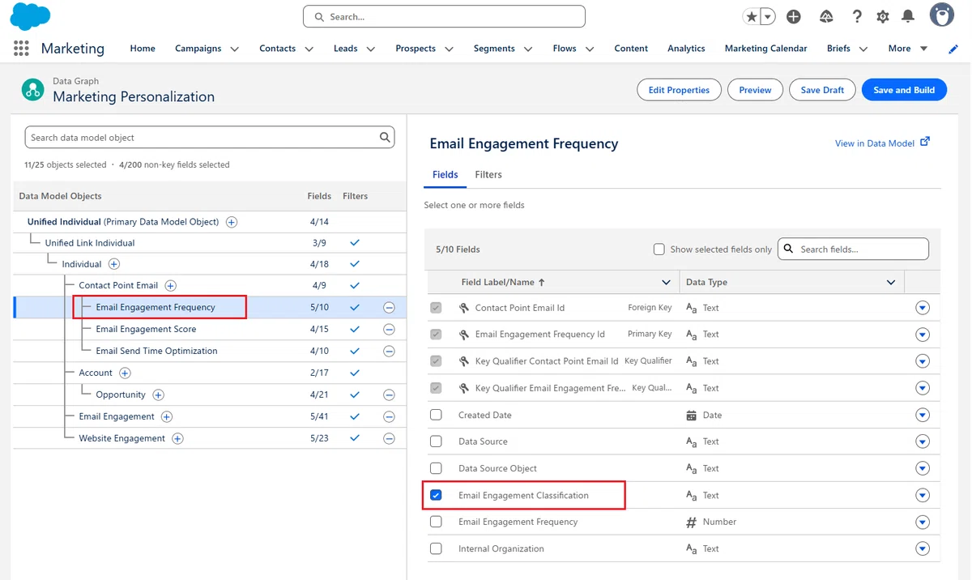This screenshot has width=972, height=580.
Task: Go to the Home nav tab
Action: (x=143, y=49)
